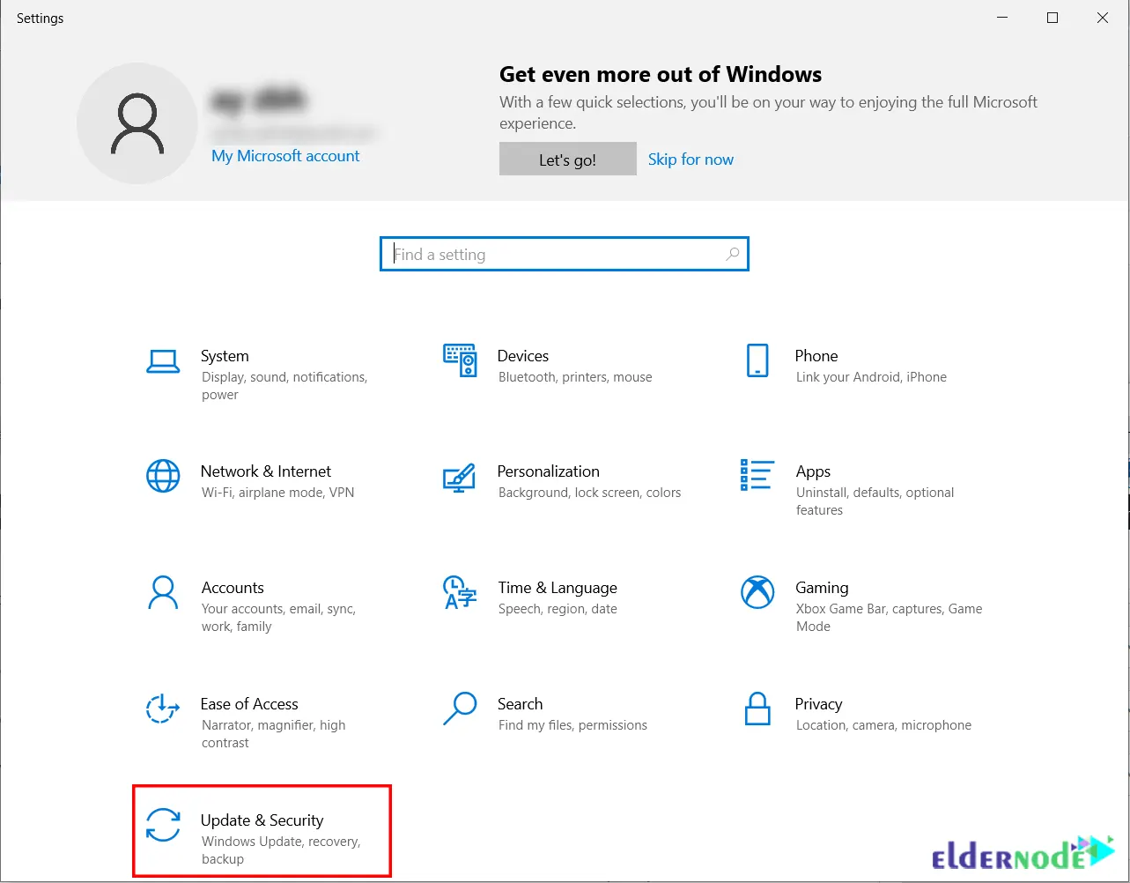The width and height of the screenshot is (1130, 883).
Task: Focus the Find a setting field
Action: tap(565, 254)
